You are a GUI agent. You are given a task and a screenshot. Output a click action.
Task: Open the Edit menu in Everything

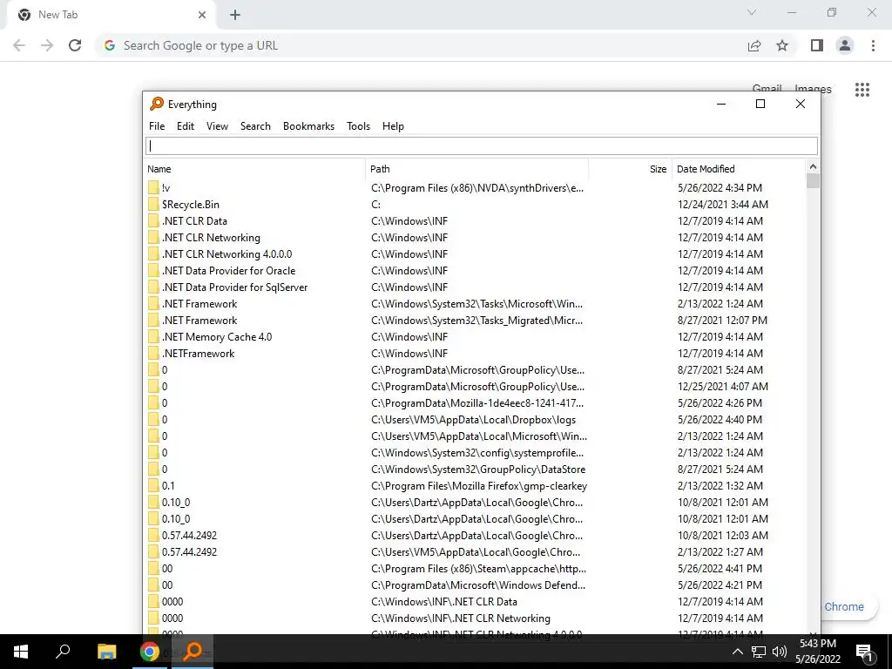click(x=186, y=126)
